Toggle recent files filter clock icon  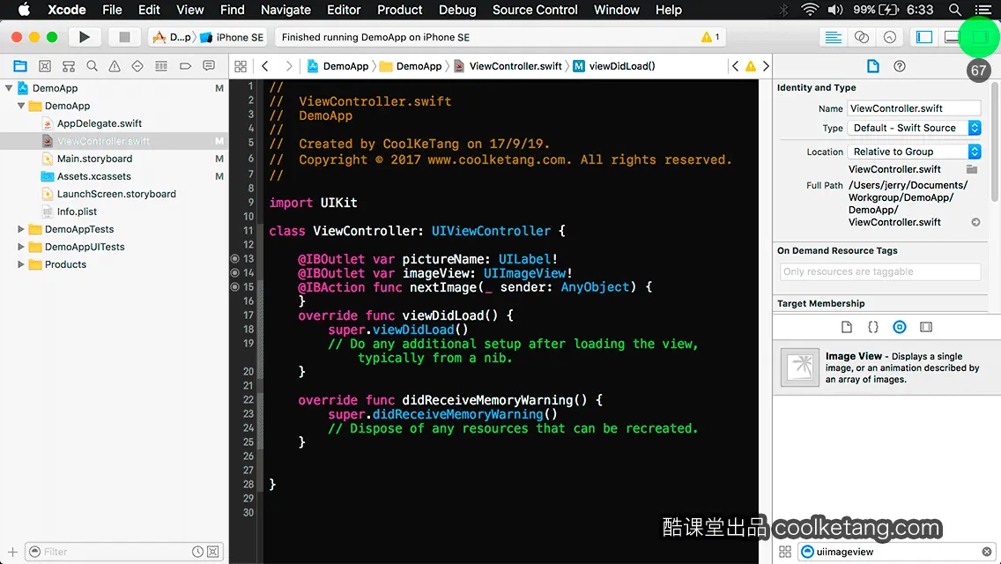[x=198, y=552]
